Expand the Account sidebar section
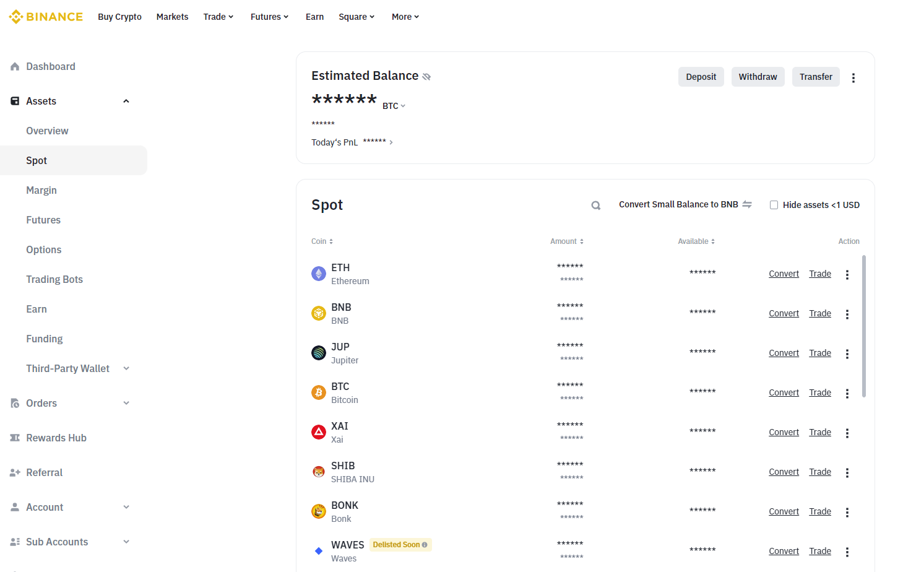The width and height of the screenshot is (903, 572). click(126, 507)
